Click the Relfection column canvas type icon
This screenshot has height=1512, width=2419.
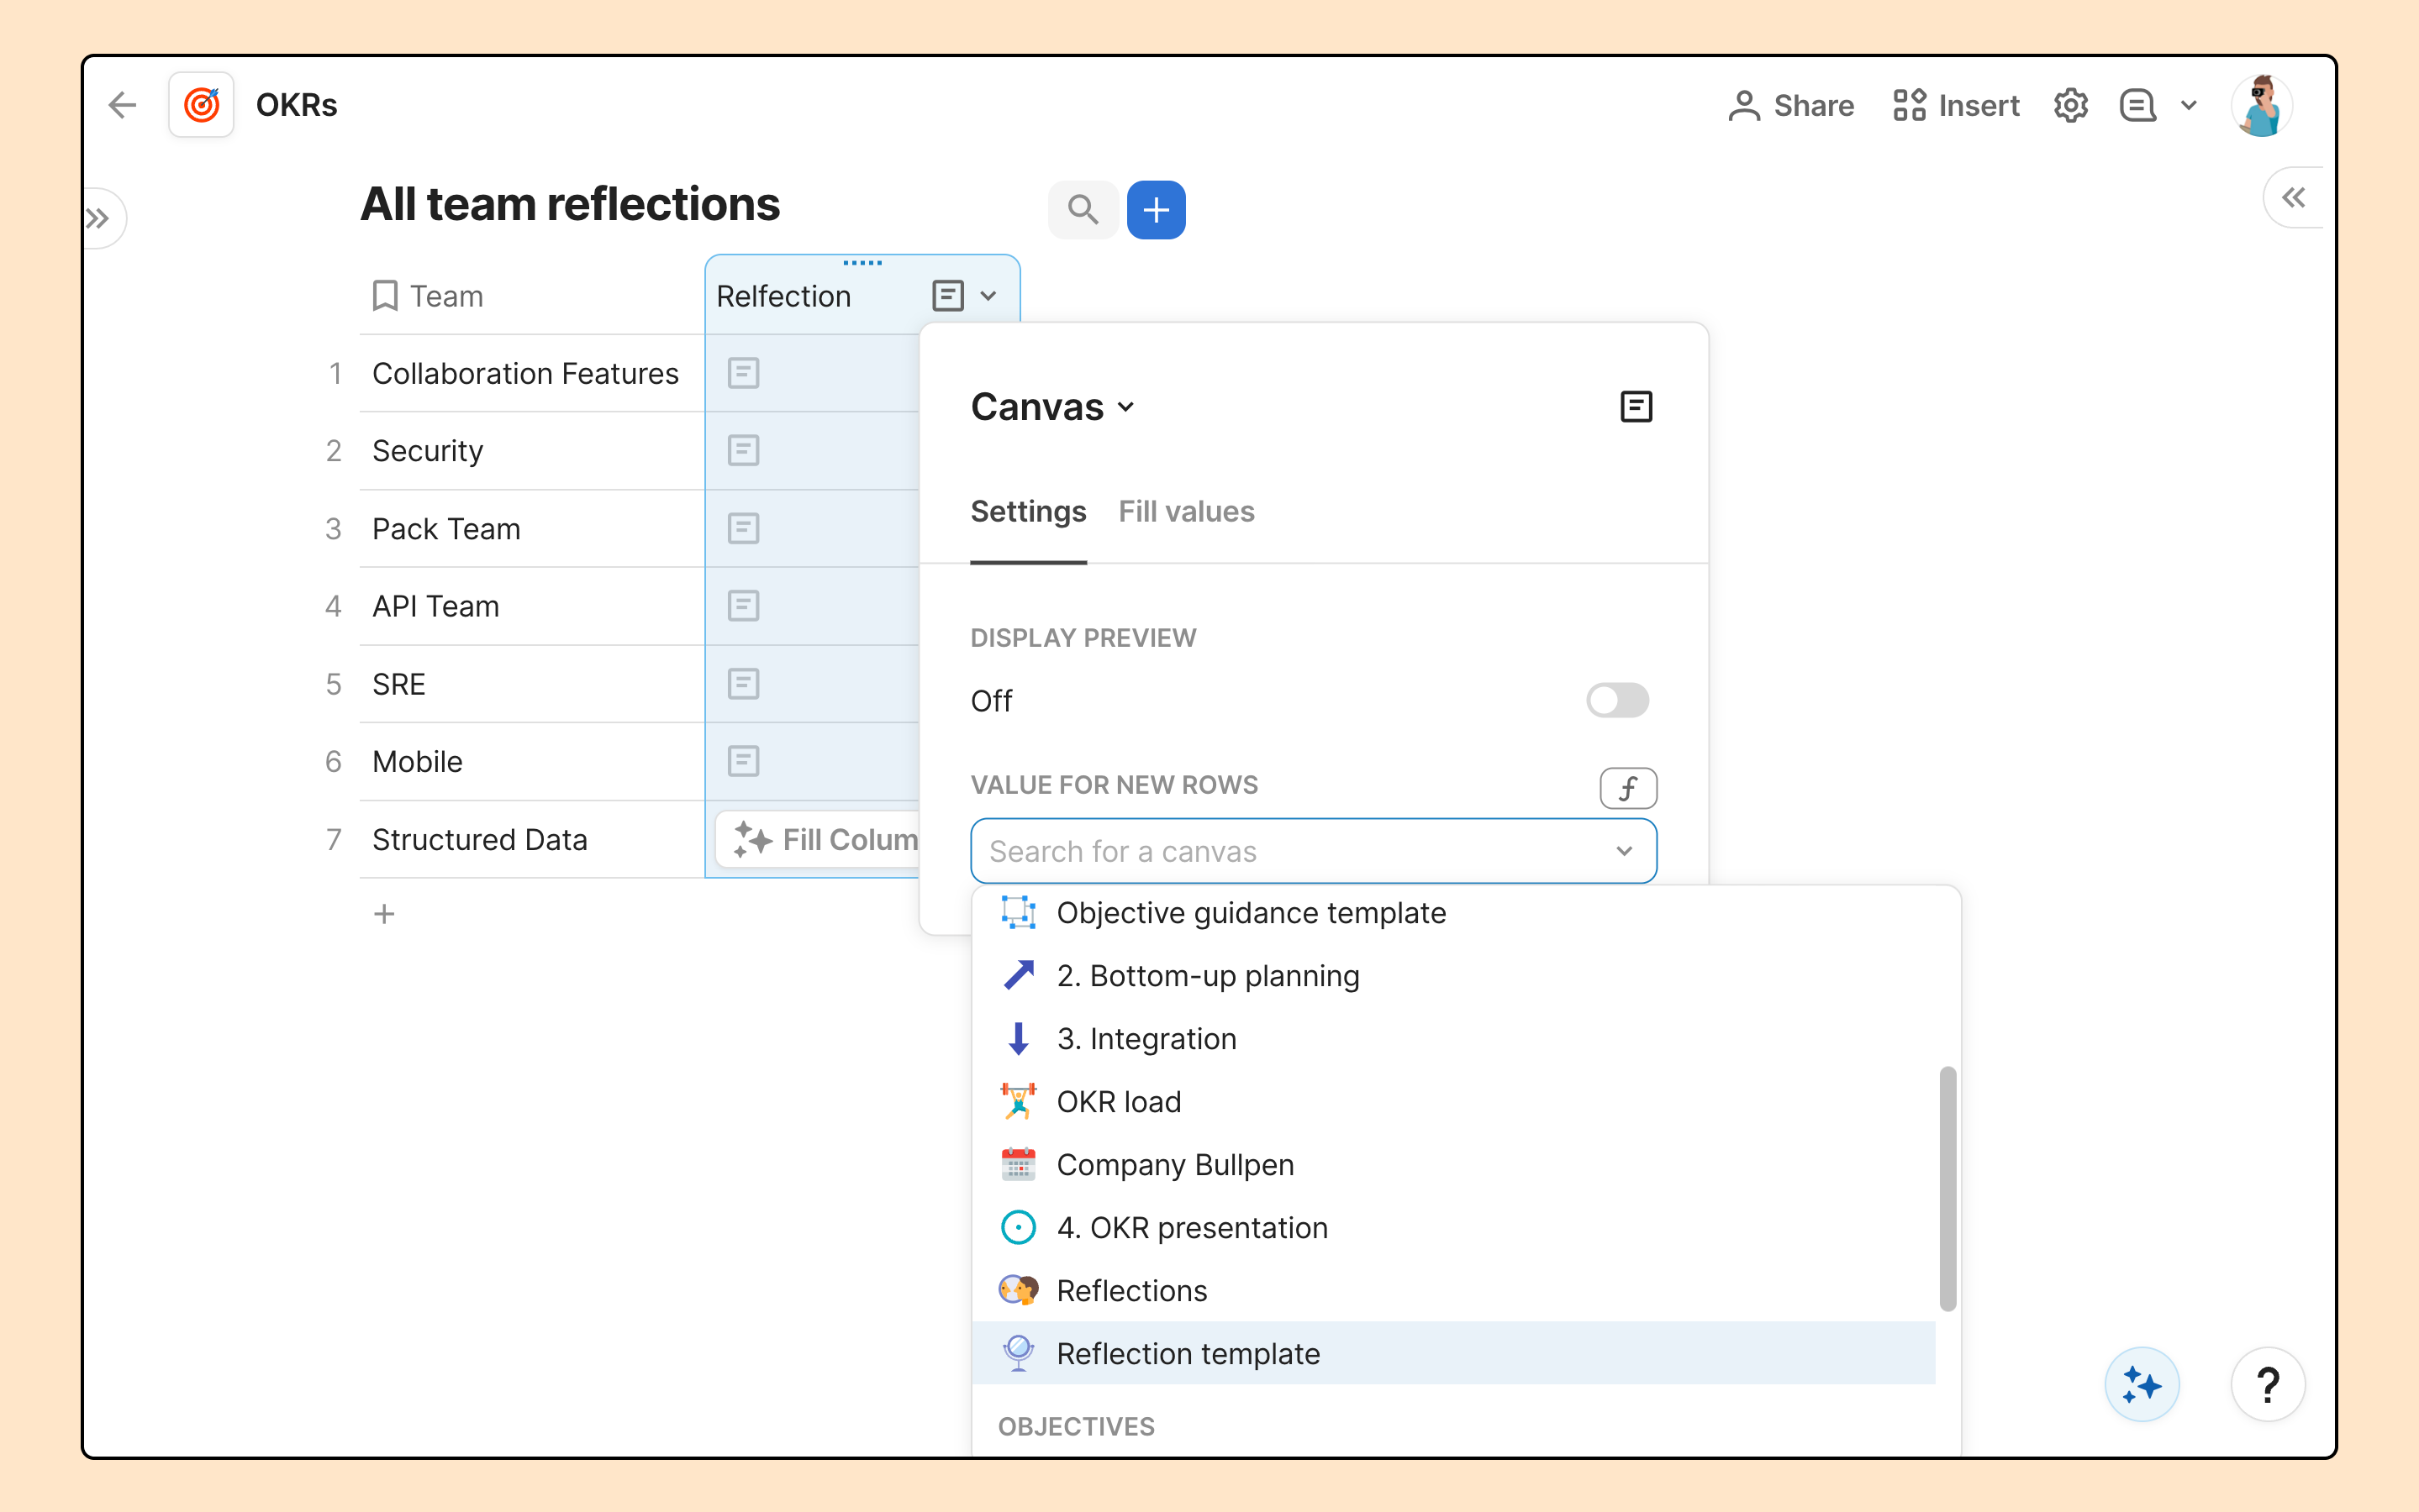947,296
